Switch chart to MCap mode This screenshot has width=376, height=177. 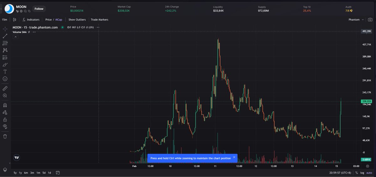[x=59, y=19]
